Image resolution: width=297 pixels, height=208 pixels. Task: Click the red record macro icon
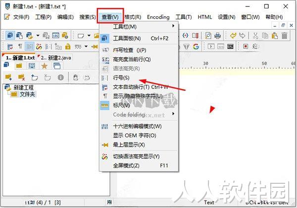246,46
